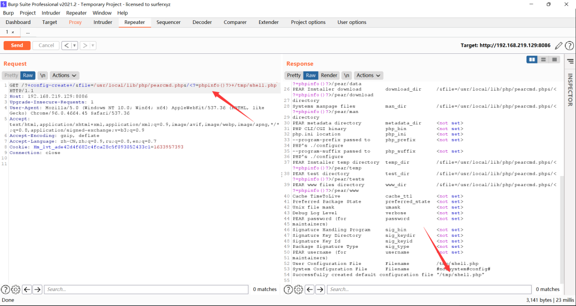This screenshot has width=576, height=306.
Task: Open the Repeater menu
Action: (76, 13)
